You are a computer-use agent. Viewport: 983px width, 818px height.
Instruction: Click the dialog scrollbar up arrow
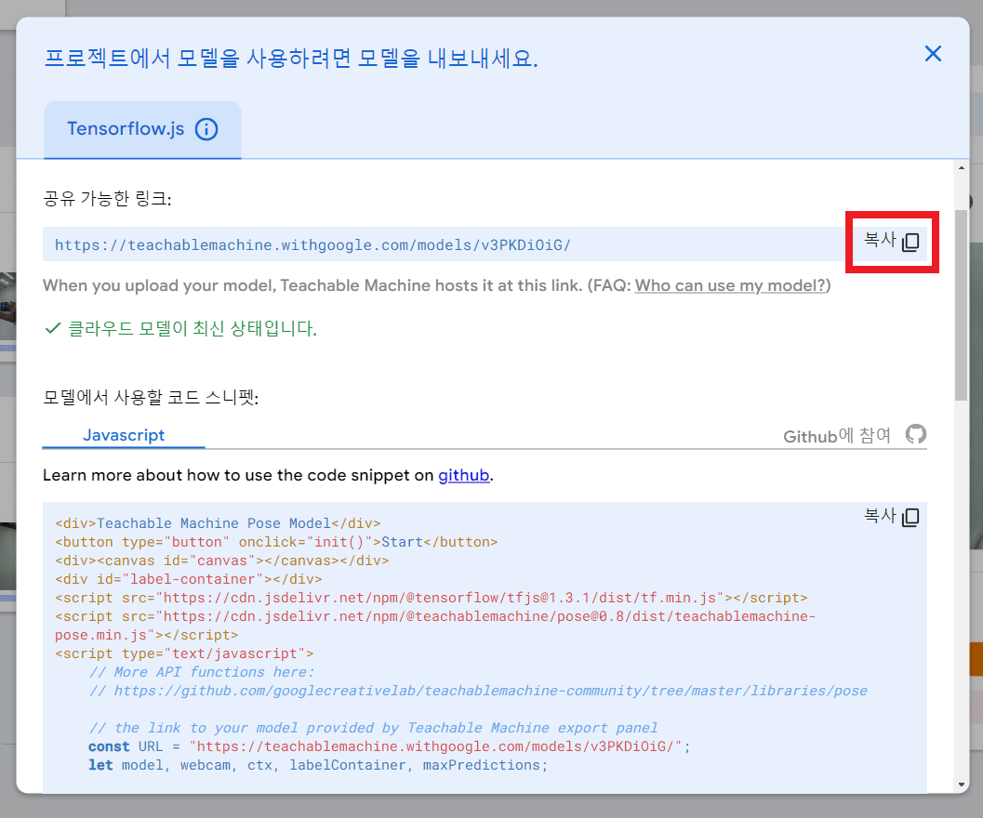961,168
